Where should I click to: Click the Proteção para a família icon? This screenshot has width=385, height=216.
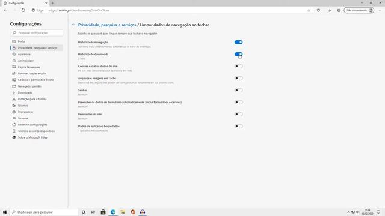14,99
